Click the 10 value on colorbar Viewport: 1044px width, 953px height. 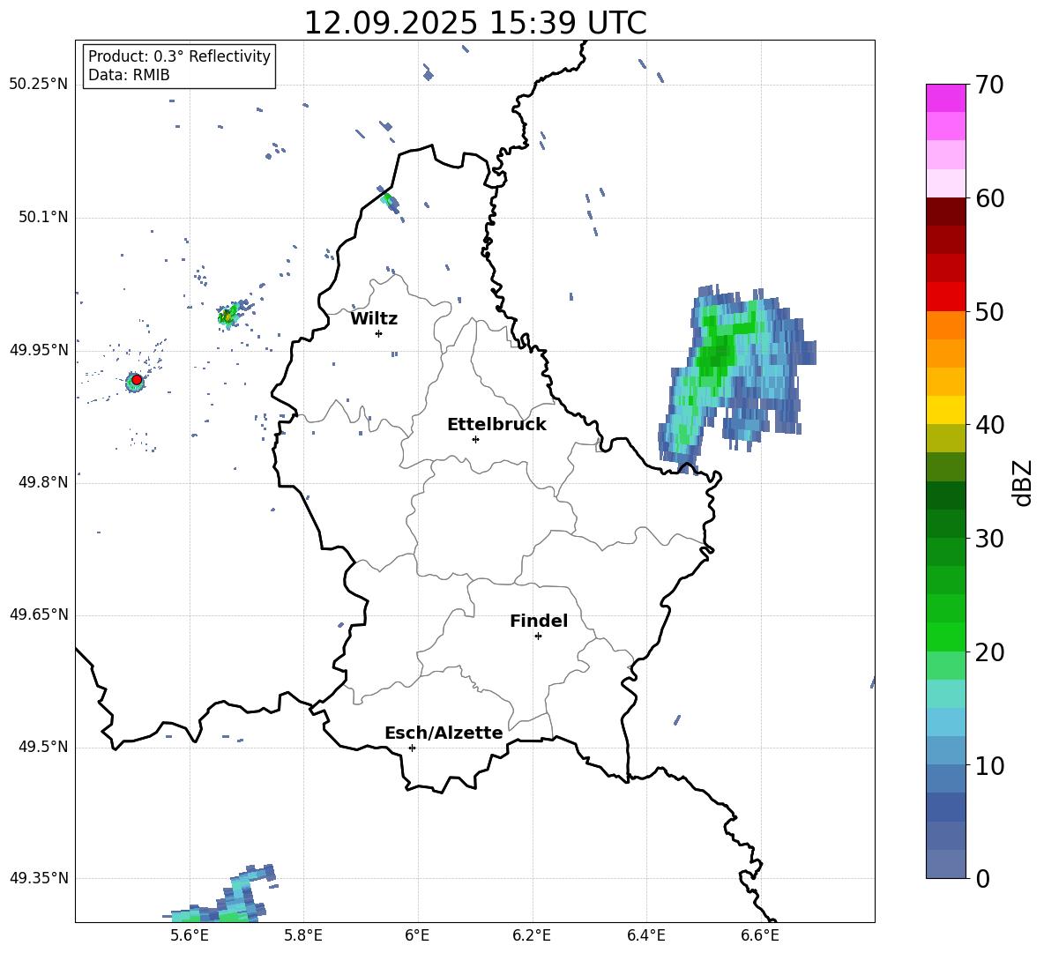coord(989,765)
